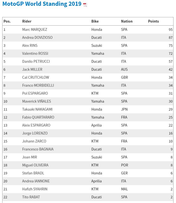Click Francesco BAGNAIA entry
The image size is (176, 203).
(x=38, y=149)
